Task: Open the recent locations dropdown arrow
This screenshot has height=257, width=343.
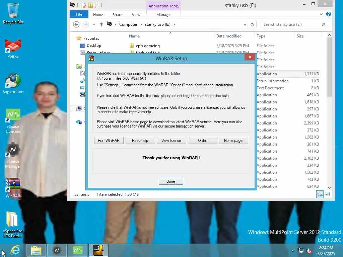Action: [x=94, y=24]
